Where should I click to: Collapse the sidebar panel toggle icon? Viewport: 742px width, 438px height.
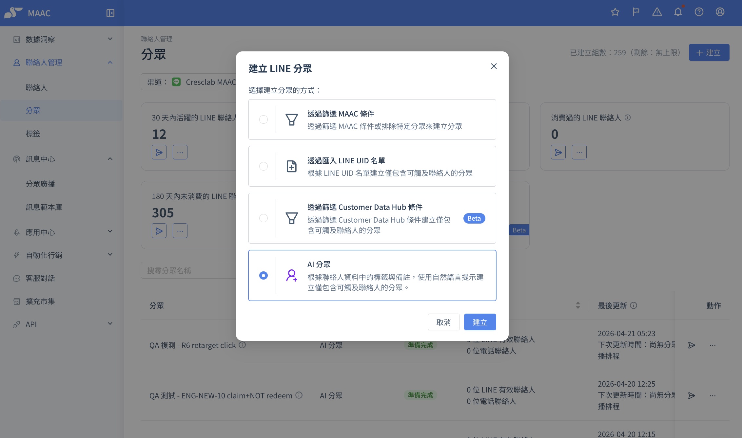coord(110,13)
